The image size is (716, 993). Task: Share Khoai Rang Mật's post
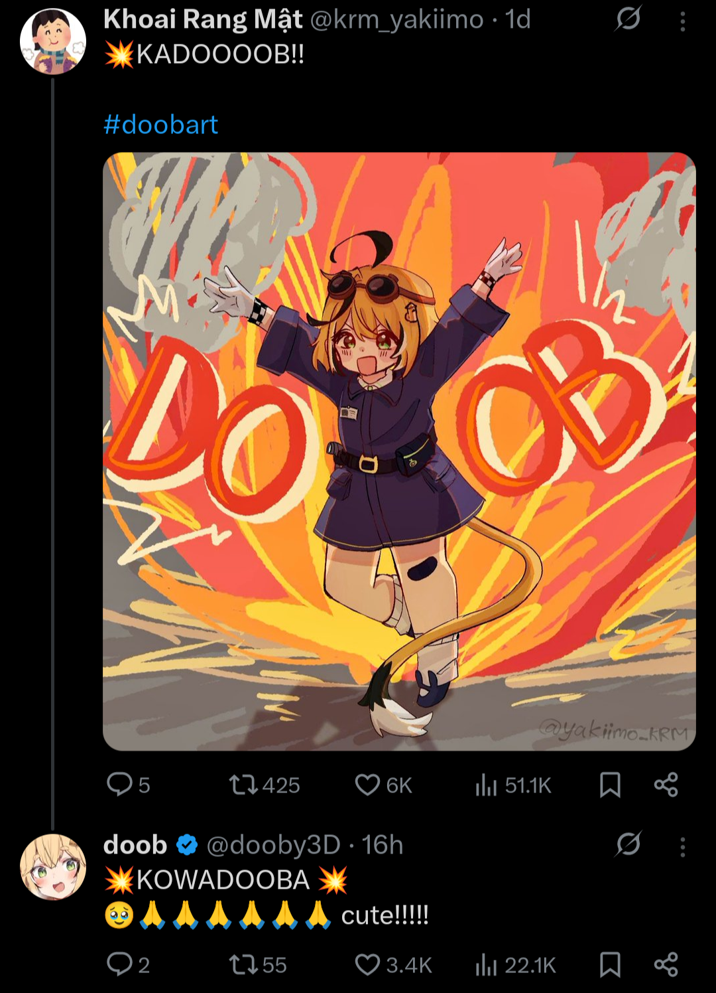click(666, 785)
